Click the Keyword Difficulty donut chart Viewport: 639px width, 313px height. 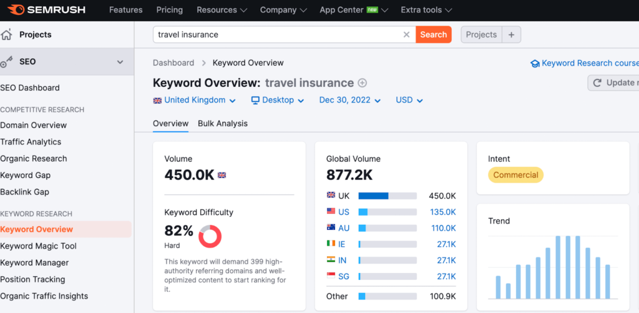coord(210,237)
